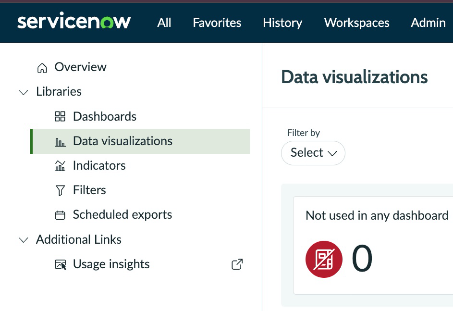Screen dimensions: 453x311
Task: Click the Data visualizations page heading
Action: tap(354, 77)
